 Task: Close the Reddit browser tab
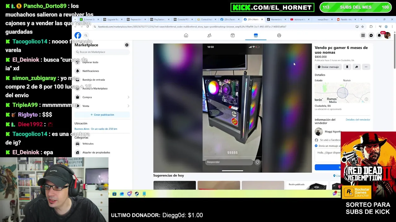tap(355, 19)
